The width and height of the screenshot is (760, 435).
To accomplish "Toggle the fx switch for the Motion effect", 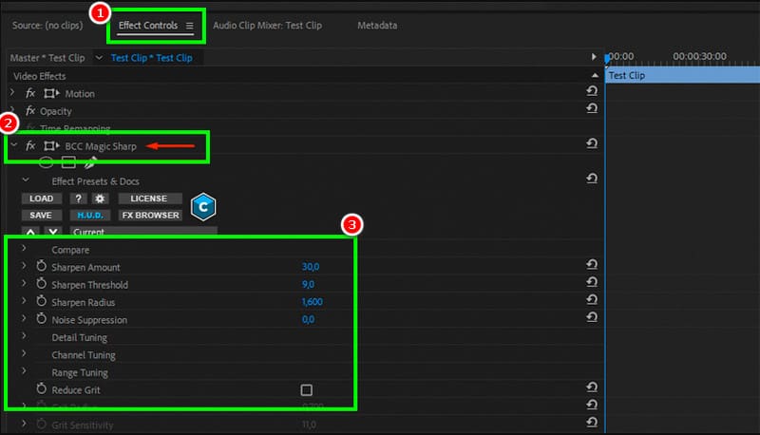I will coord(30,94).
